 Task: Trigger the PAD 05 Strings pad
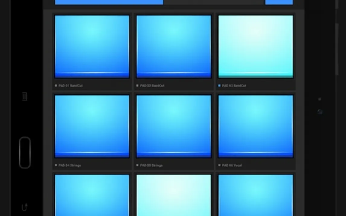174,126
